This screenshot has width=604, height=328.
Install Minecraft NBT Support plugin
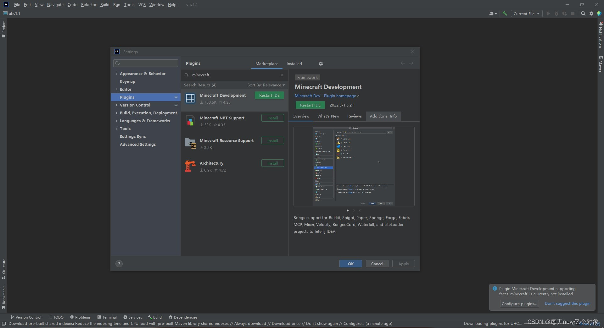[x=273, y=118]
